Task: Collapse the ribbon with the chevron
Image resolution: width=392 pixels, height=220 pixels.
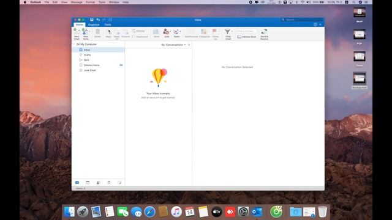Action: (320, 24)
